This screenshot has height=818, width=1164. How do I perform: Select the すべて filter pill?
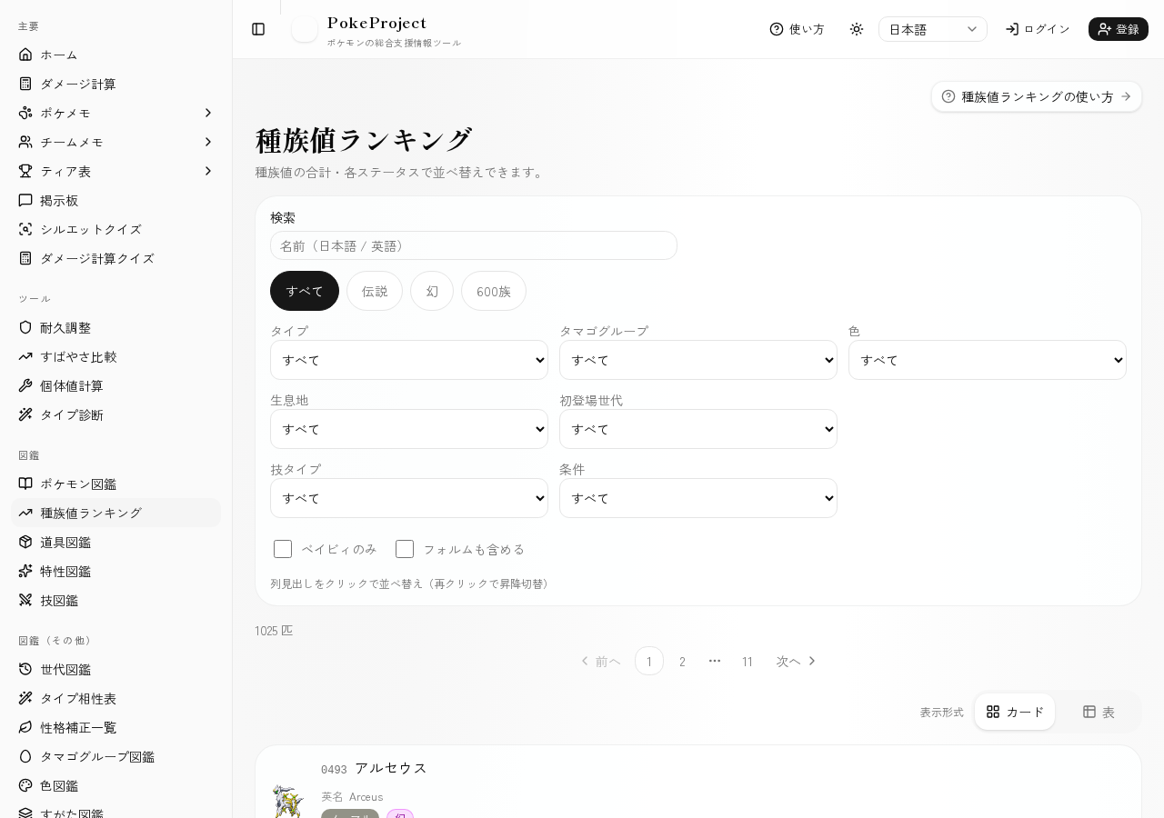click(305, 291)
